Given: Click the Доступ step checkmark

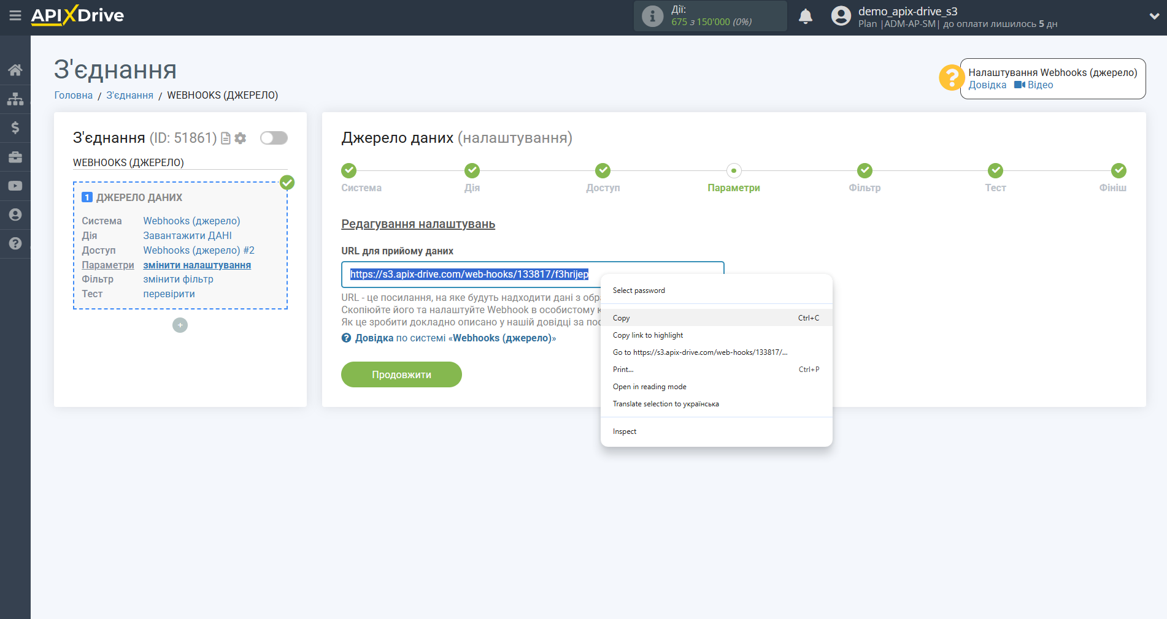Looking at the screenshot, I should pyautogui.click(x=603, y=170).
